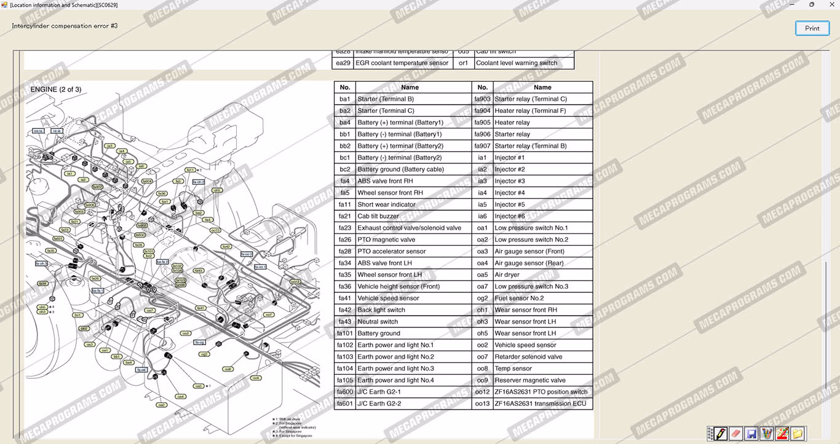
Task: Click the dotted toolbar grip handle
Action: 710,434
